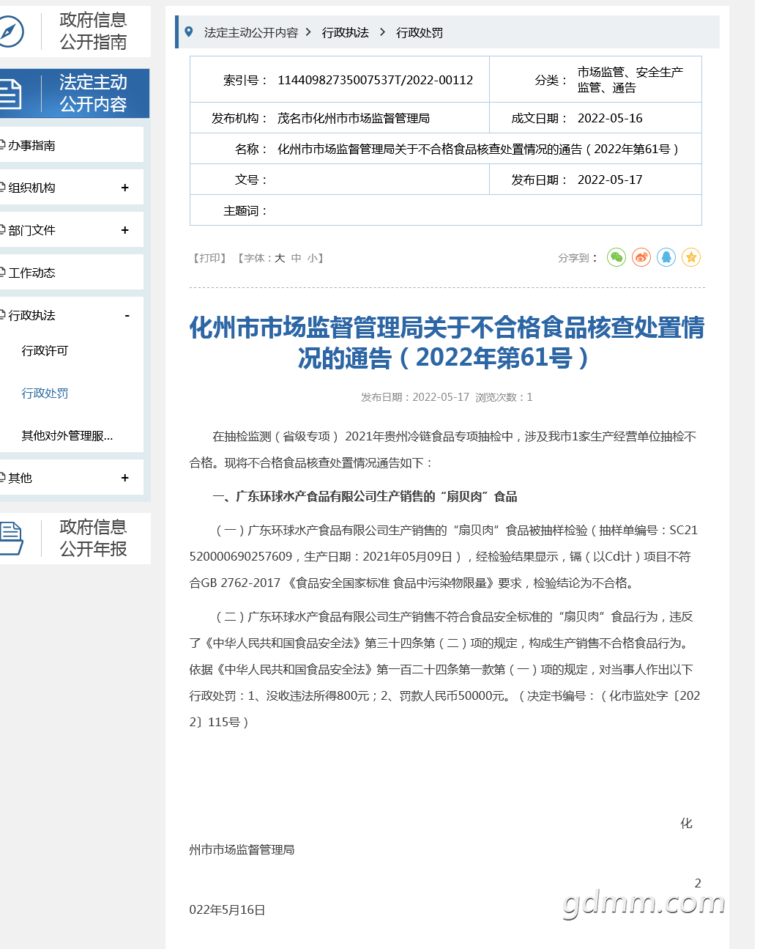The width and height of the screenshot is (760, 949).
Task: Go to 行政处罚 breadcrumb link
Action: coord(420,32)
